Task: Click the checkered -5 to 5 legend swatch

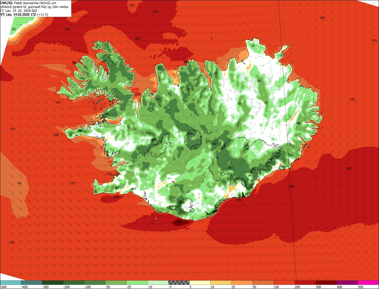Action: coord(179,282)
